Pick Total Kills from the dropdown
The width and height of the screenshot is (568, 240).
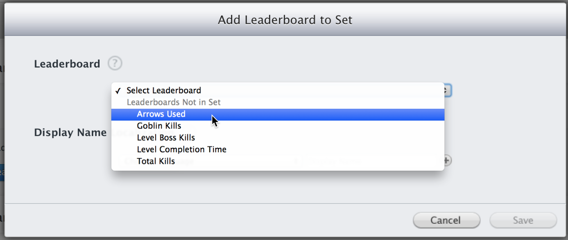(x=156, y=161)
